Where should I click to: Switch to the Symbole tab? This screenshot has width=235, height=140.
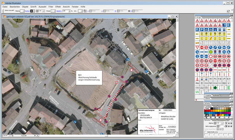pos(221,106)
